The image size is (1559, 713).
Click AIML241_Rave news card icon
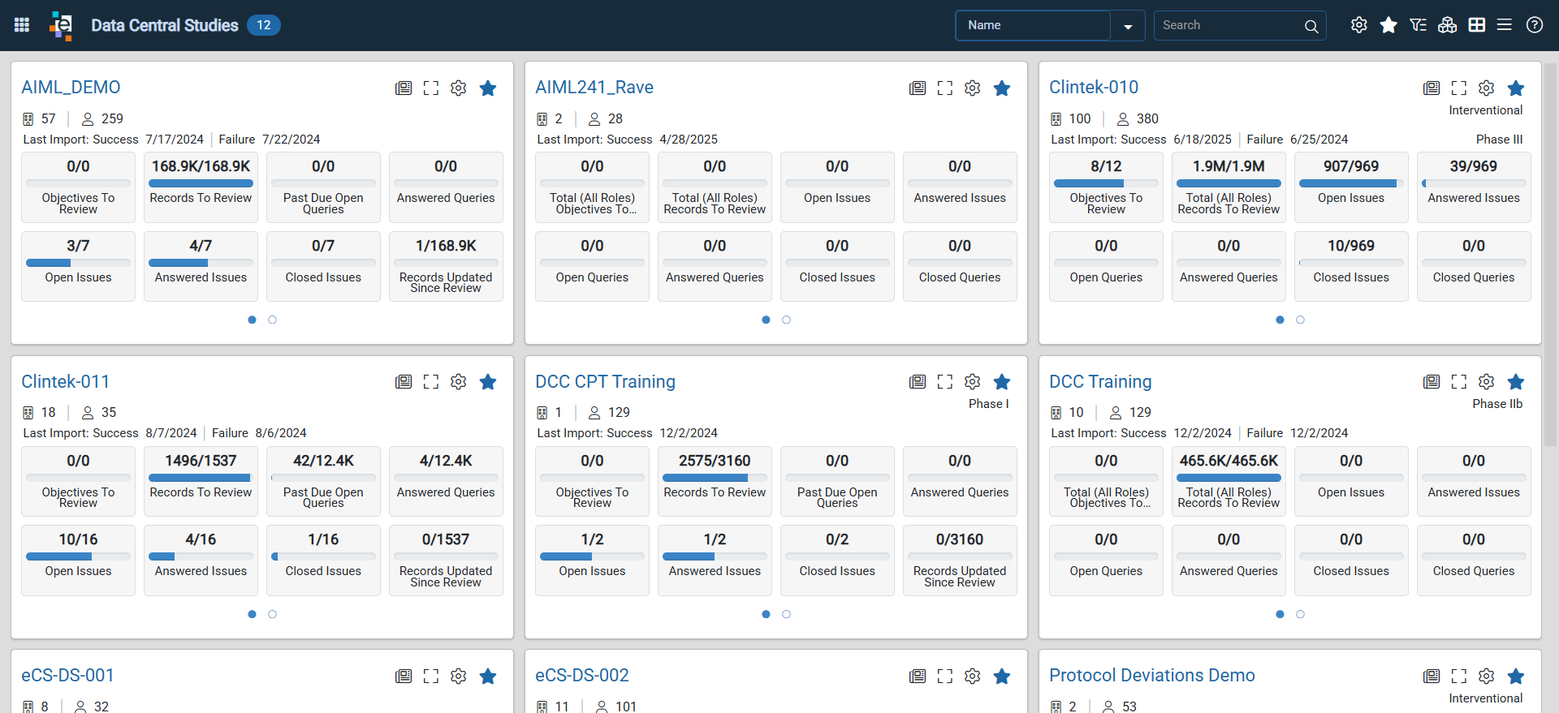point(918,88)
